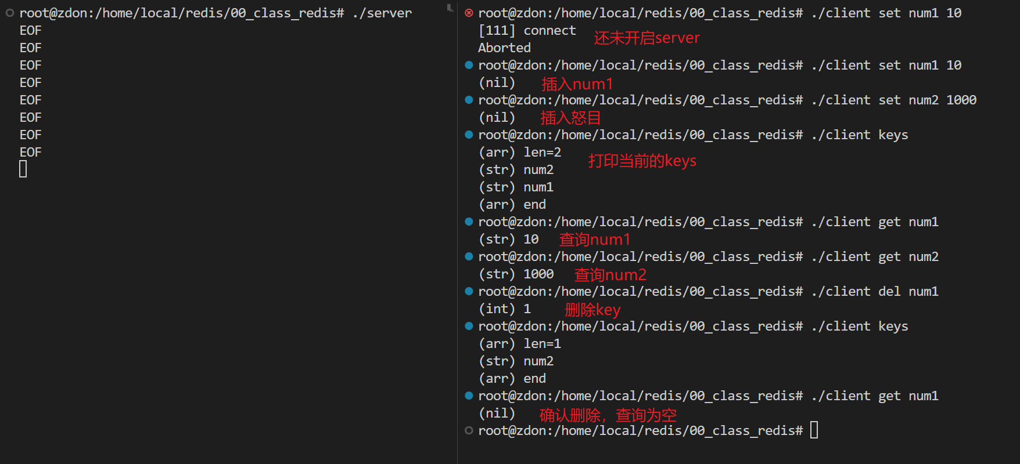Viewport: 1020px width, 464px height.
Task: Click the blue marker beside 'del num1' command
Action: click(x=469, y=291)
